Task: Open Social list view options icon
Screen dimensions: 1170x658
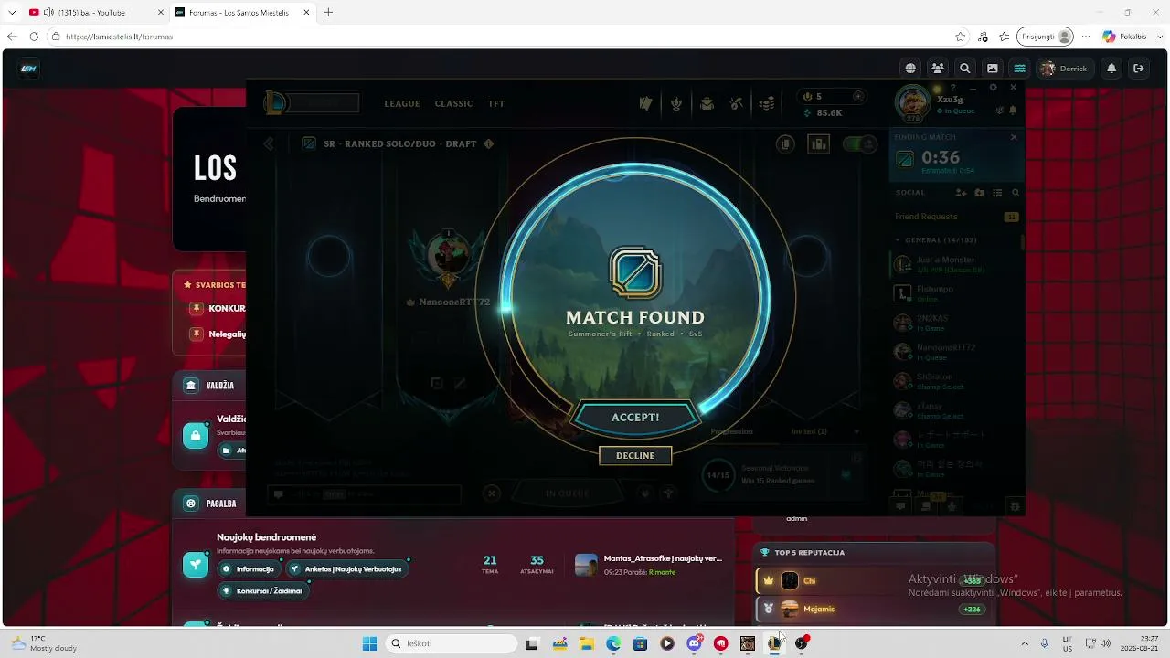Action: (997, 193)
